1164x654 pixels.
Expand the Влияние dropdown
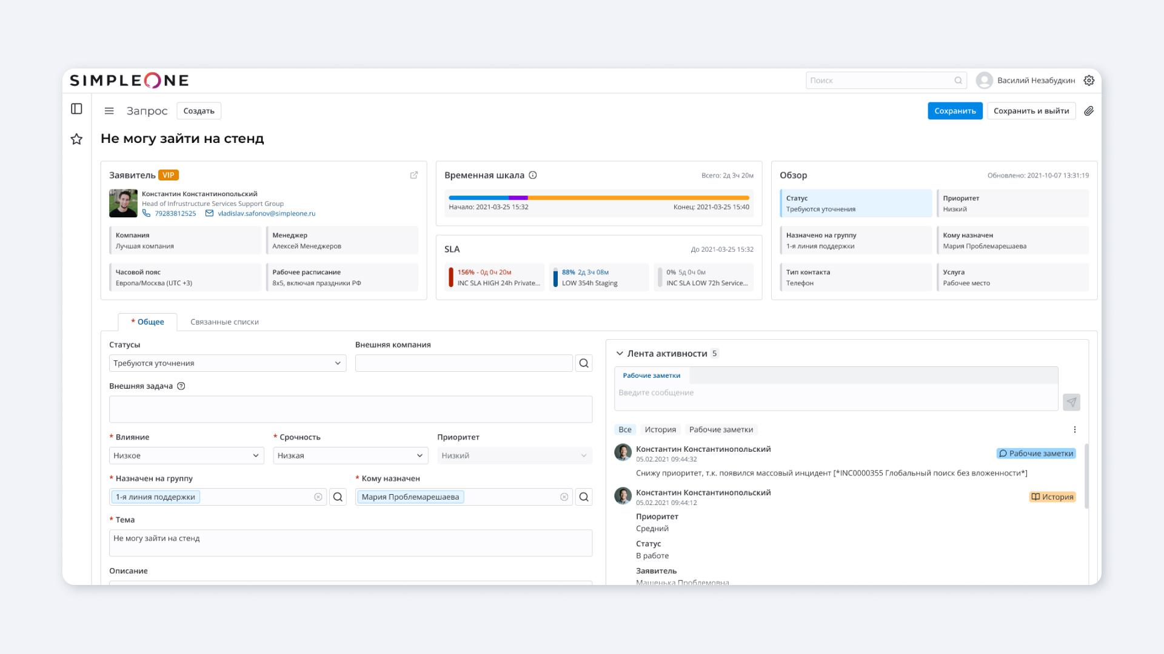coord(186,456)
